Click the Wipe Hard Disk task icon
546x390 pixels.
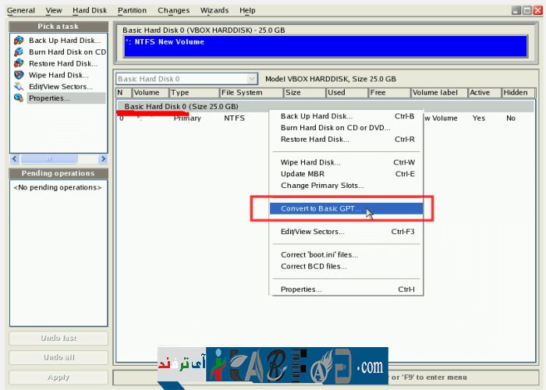click(x=19, y=75)
